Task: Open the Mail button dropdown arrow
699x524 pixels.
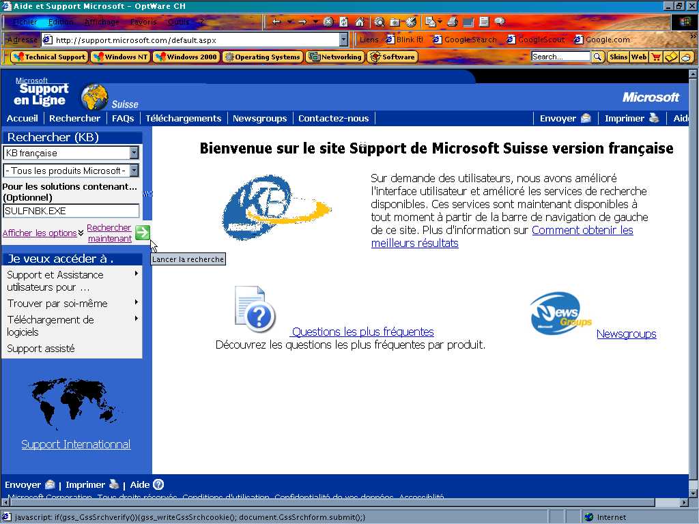Action: pos(440,22)
